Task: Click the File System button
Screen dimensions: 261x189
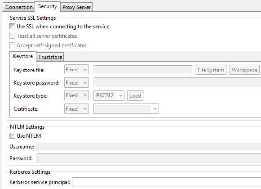Action: point(211,70)
